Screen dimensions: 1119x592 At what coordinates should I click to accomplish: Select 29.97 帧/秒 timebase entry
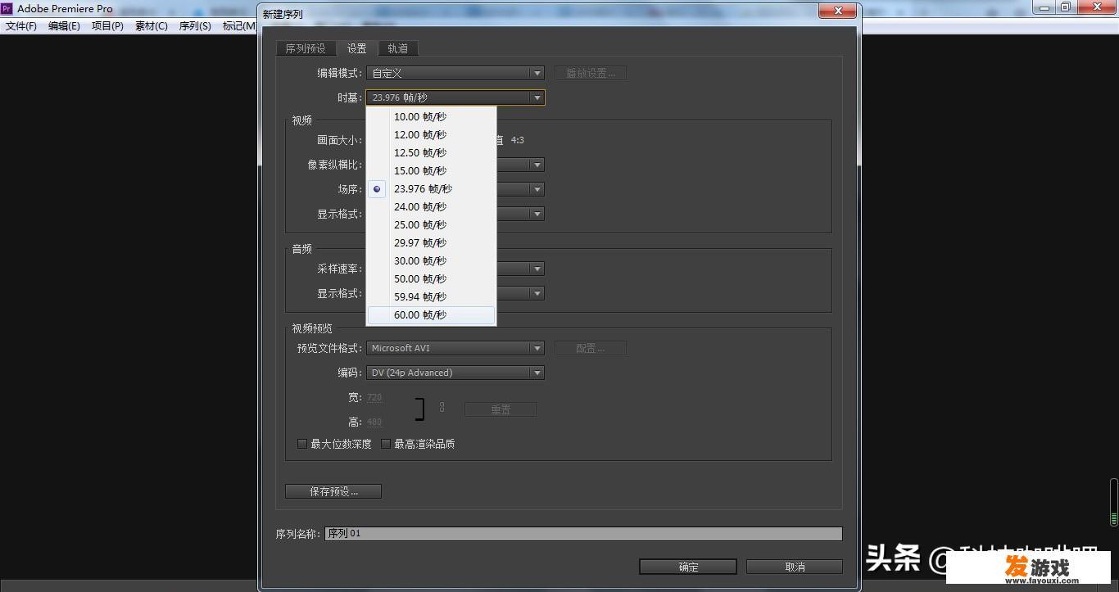point(431,243)
